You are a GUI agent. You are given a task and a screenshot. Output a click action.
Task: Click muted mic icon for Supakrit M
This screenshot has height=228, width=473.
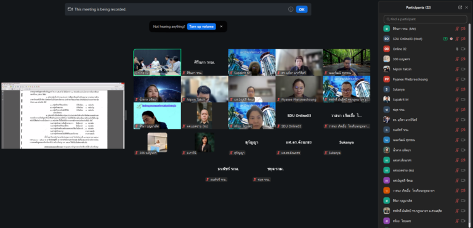click(x=457, y=100)
